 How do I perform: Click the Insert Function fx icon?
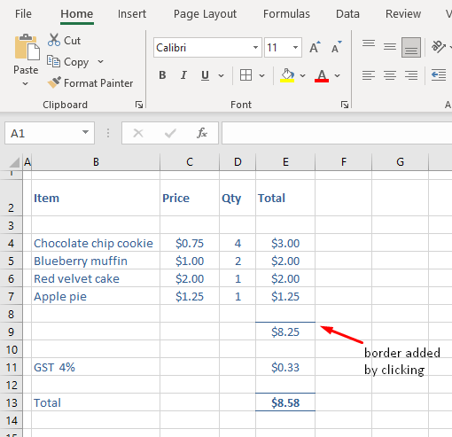click(x=202, y=133)
